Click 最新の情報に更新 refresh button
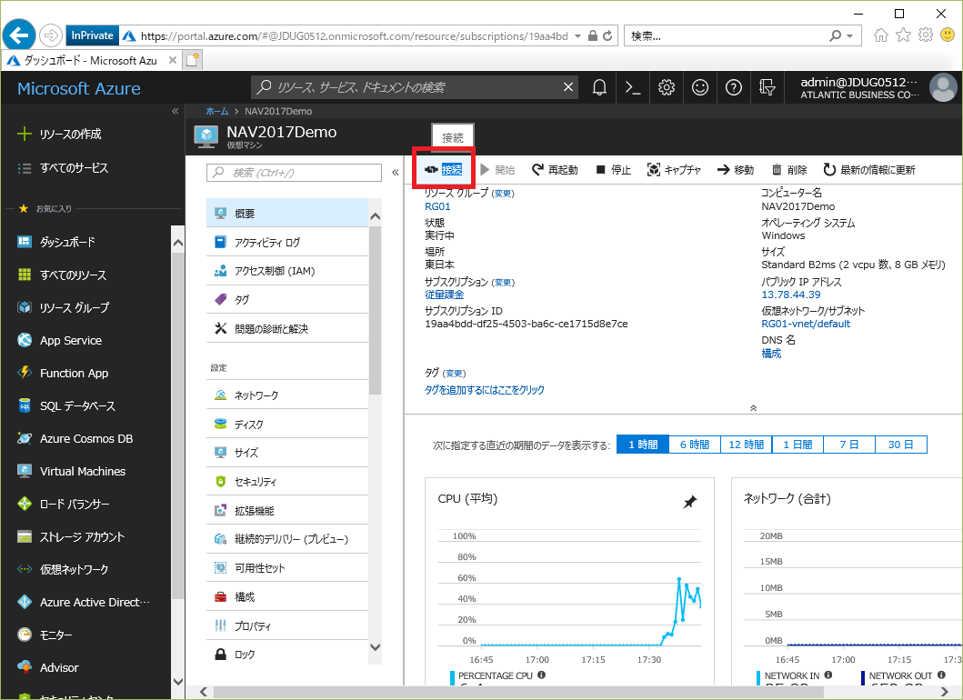 pyautogui.click(x=869, y=169)
